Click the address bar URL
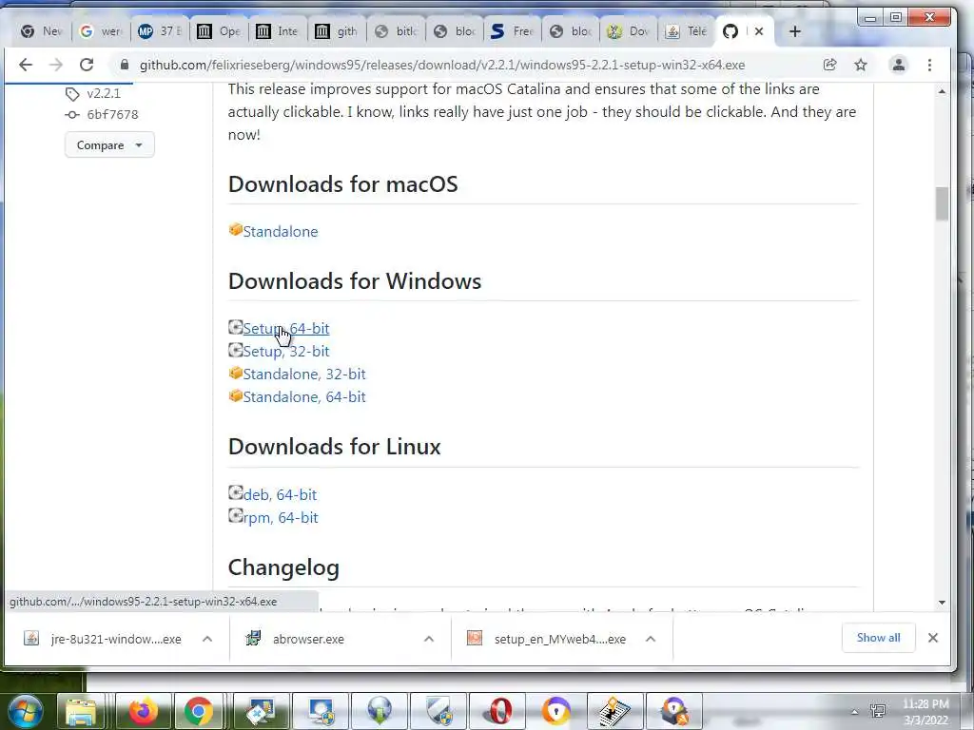This screenshot has height=730, width=974. coord(441,66)
